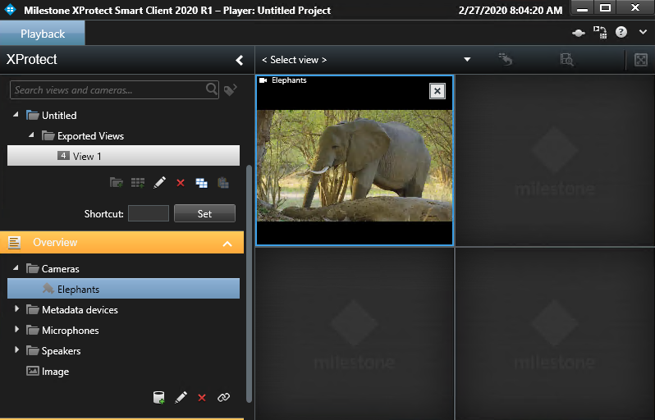Click the paste clipboard icon

(223, 182)
